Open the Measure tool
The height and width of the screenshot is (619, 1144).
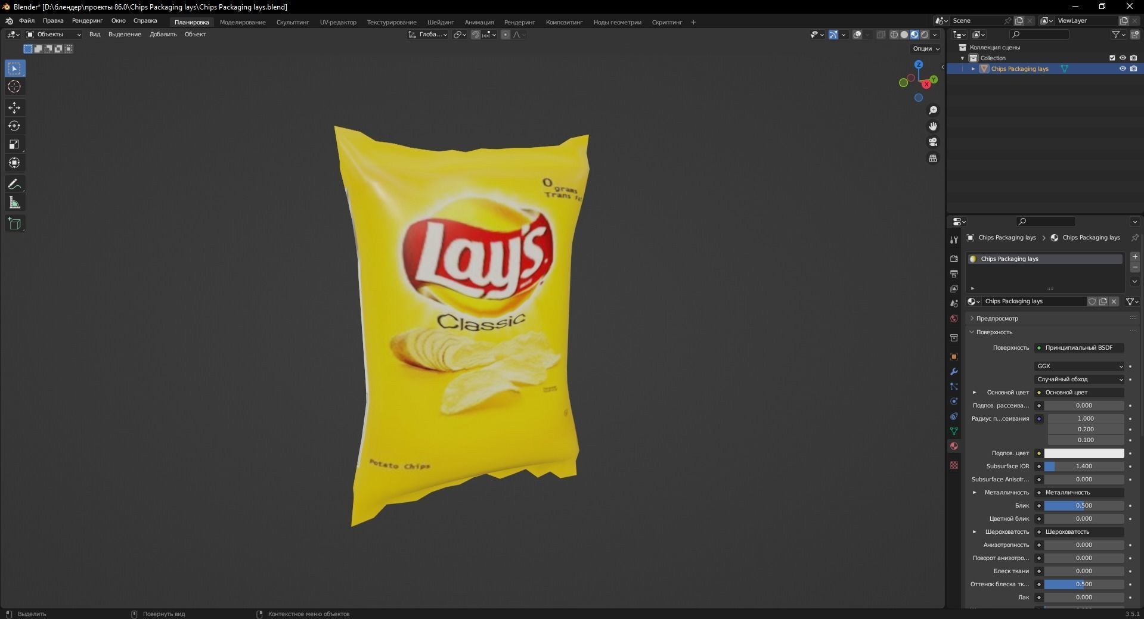(x=14, y=202)
